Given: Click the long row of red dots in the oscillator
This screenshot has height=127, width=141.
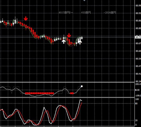Looking at the screenshot, I should tap(39, 93).
